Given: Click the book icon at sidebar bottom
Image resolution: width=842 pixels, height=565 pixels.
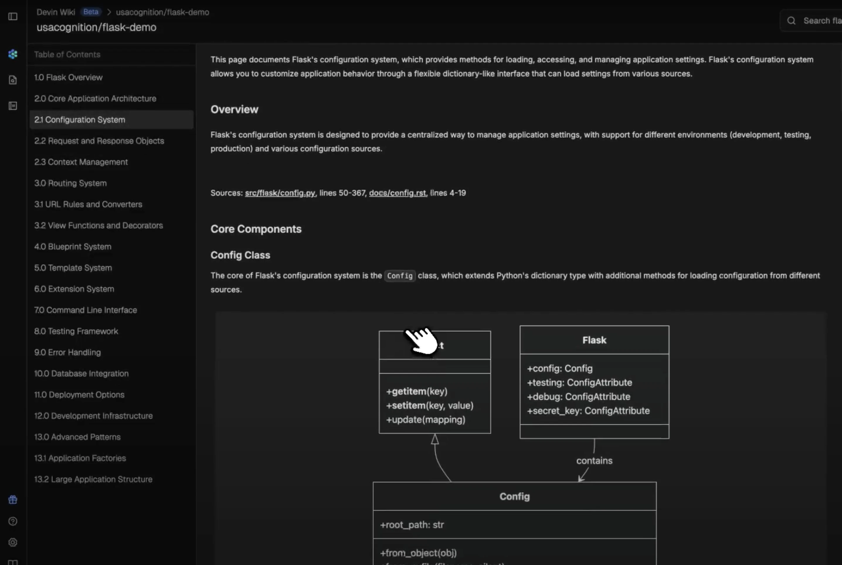Looking at the screenshot, I should [x=13, y=562].
